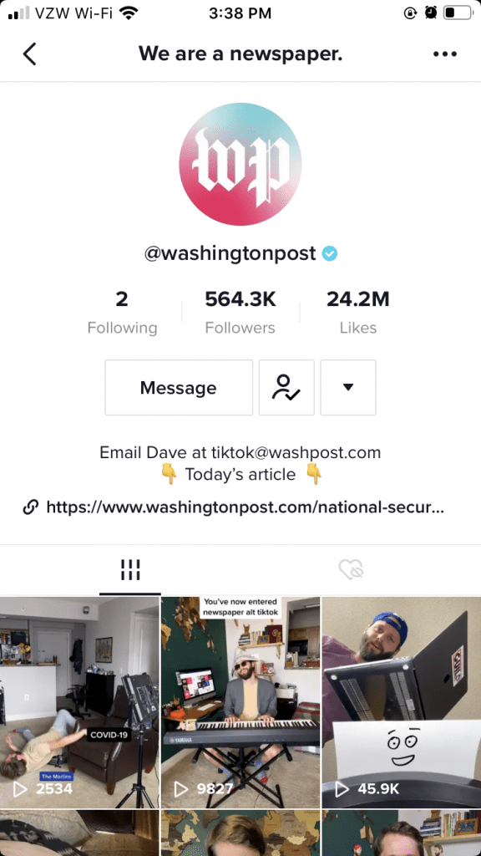Toggle following with the person-check icon
Screen dimensions: 481x856
[x=286, y=388]
